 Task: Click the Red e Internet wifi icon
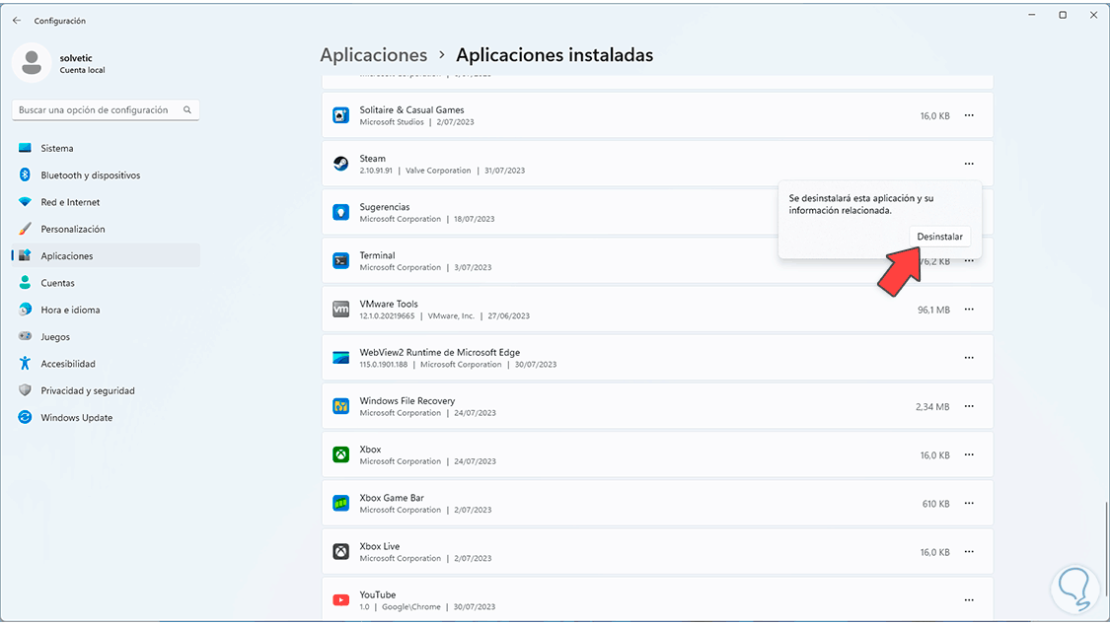pyautogui.click(x=25, y=201)
